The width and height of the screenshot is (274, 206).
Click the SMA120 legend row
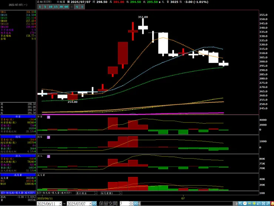coord(18,24)
